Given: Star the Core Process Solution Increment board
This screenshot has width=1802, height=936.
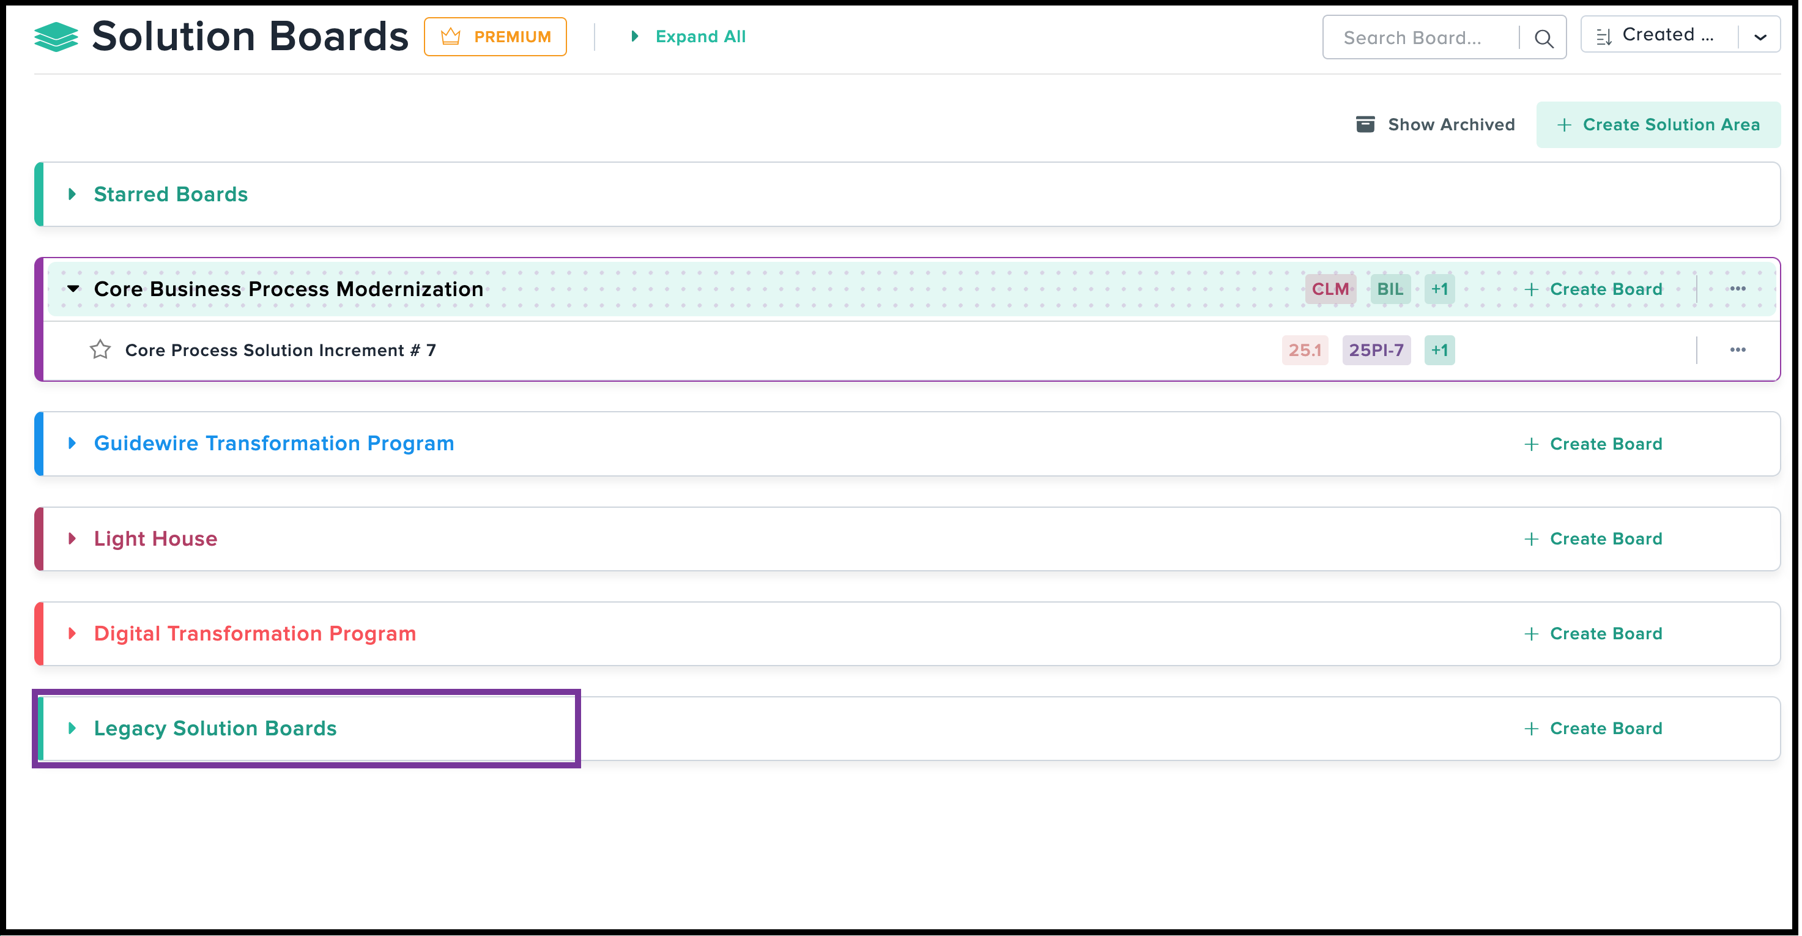Looking at the screenshot, I should (x=100, y=350).
